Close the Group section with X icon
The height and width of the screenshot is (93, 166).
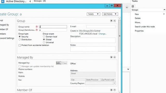(111, 21)
